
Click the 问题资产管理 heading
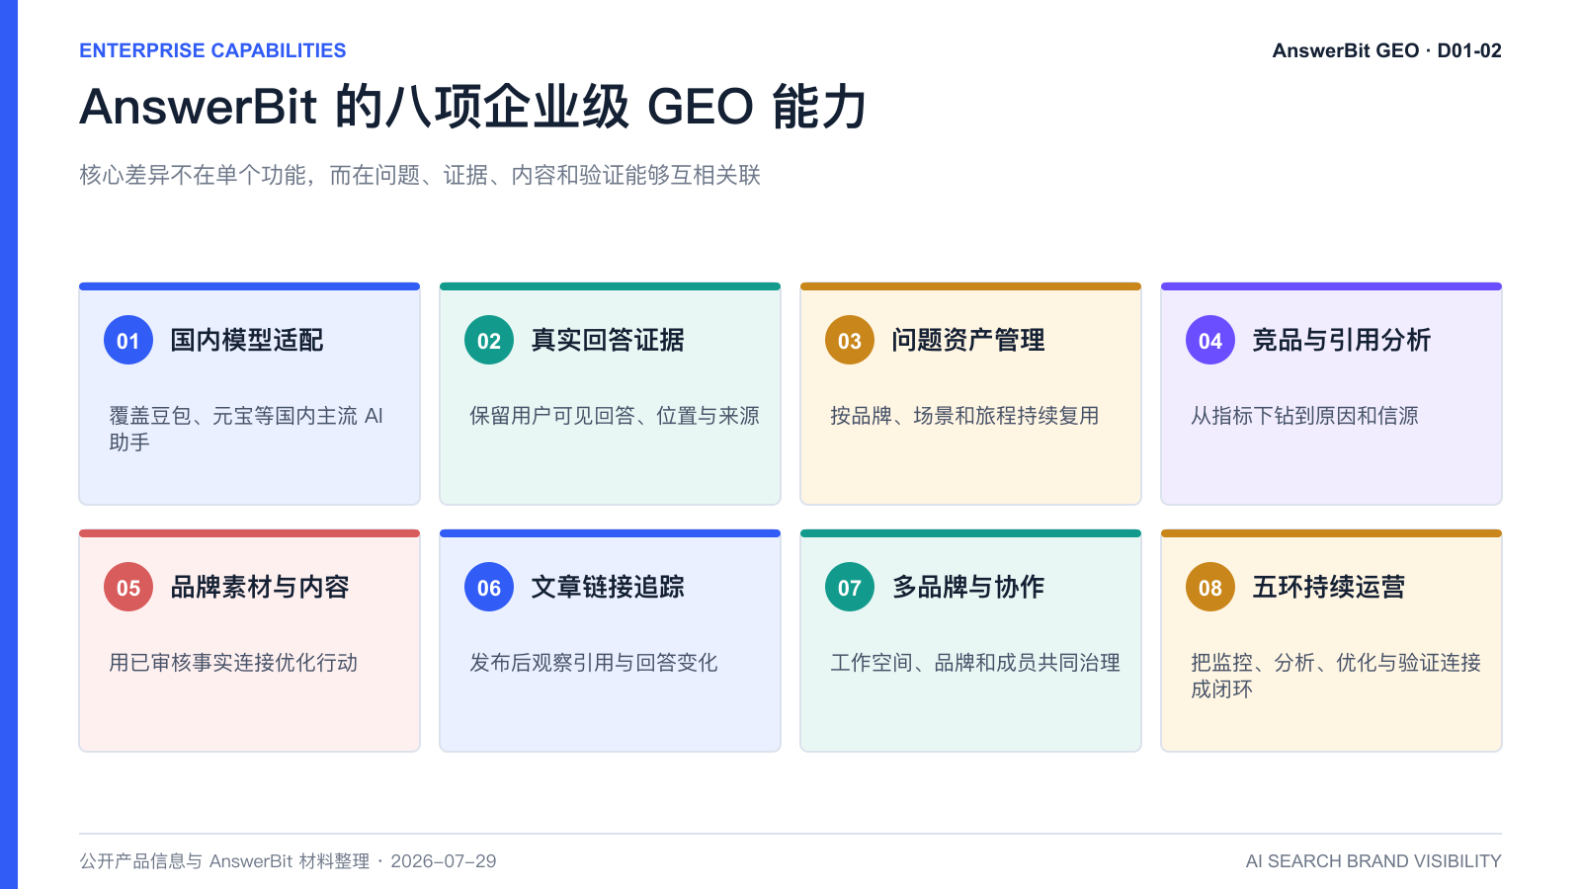pos(968,340)
